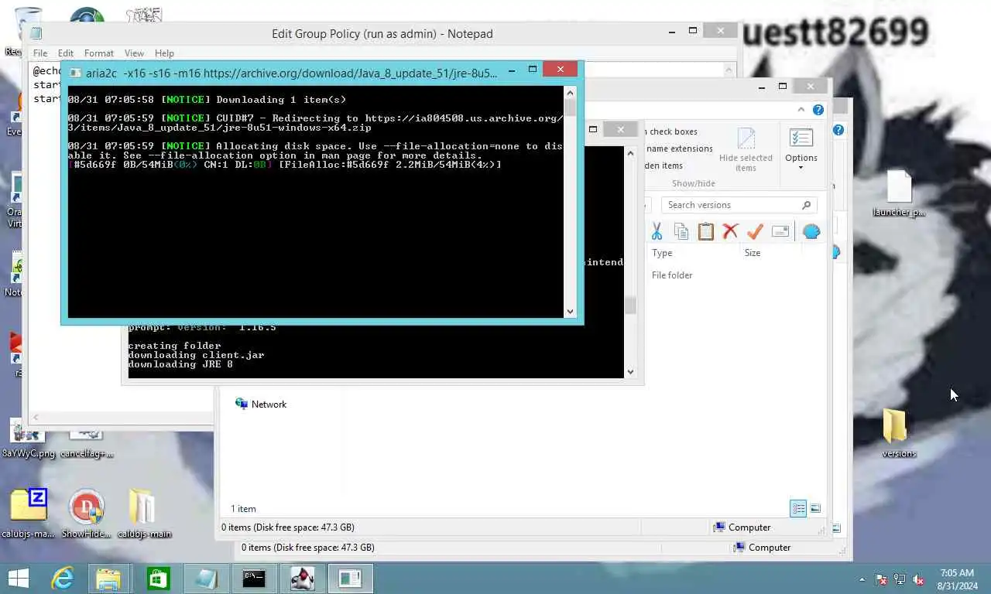991x594 pixels.
Task: Click the Copy icon in Explorer toolbar
Action: (681, 231)
